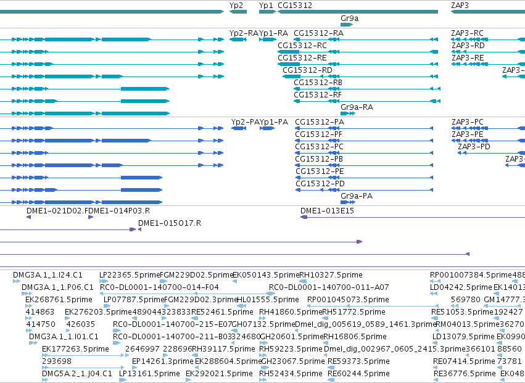Click the RH41860.5prime label

coord(291,312)
